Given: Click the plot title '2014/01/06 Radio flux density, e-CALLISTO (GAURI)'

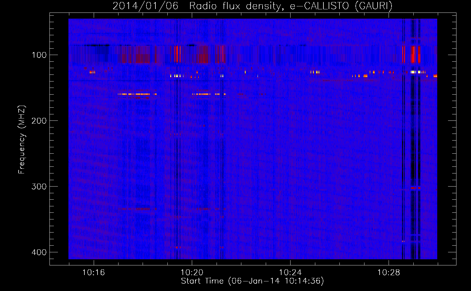Looking at the screenshot, I should click(x=252, y=6).
